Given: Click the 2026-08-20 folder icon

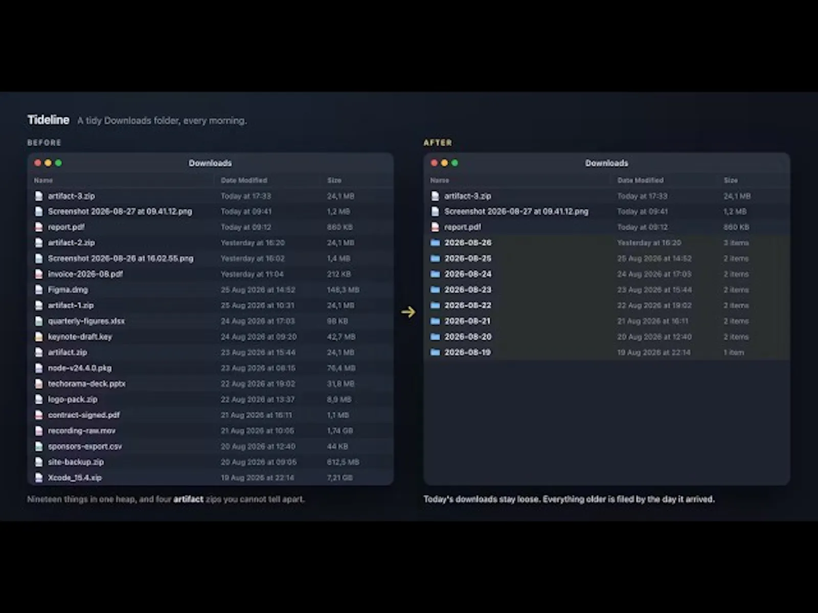Looking at the screenshot, I should click(435, 337).
